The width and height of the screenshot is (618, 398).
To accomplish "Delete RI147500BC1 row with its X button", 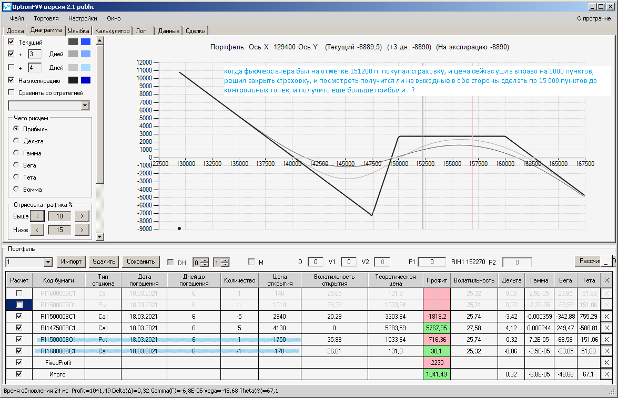I will pos(606,328).
